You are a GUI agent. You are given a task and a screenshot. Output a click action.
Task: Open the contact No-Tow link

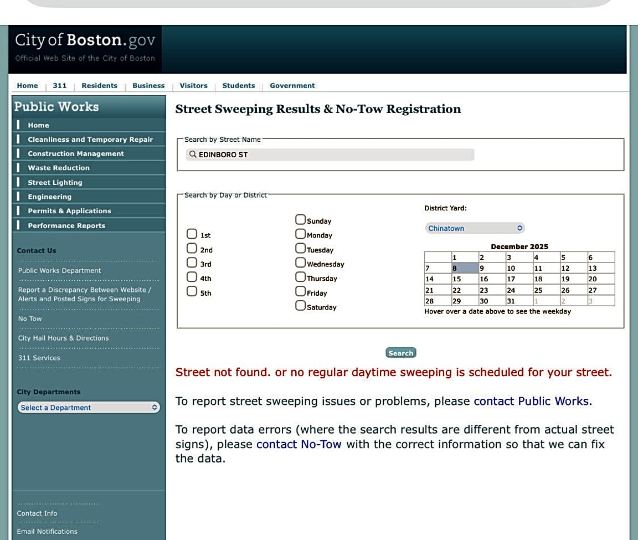[x=299, y=444]
